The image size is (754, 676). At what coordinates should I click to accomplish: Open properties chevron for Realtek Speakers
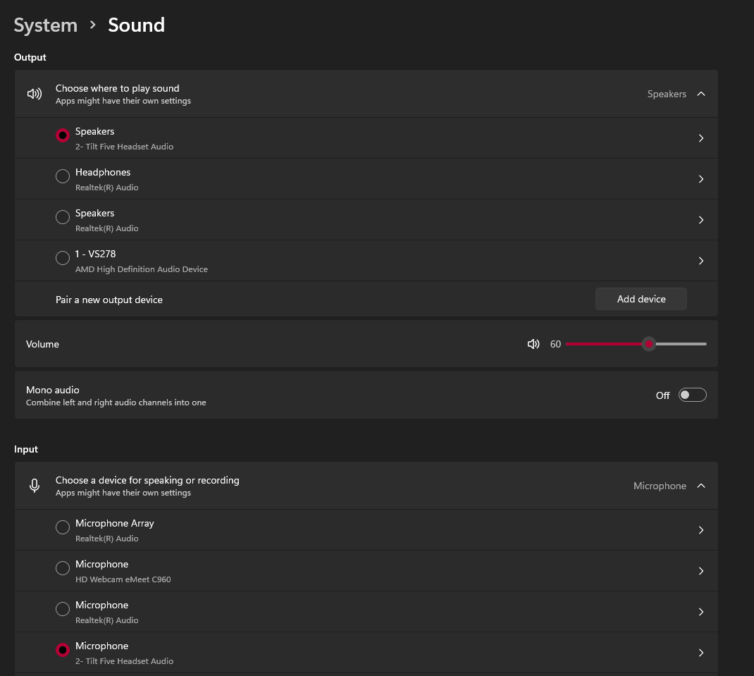[x=701, y=220]
